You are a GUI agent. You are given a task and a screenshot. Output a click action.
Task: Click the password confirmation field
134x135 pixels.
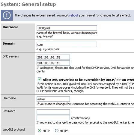point(53,118)
